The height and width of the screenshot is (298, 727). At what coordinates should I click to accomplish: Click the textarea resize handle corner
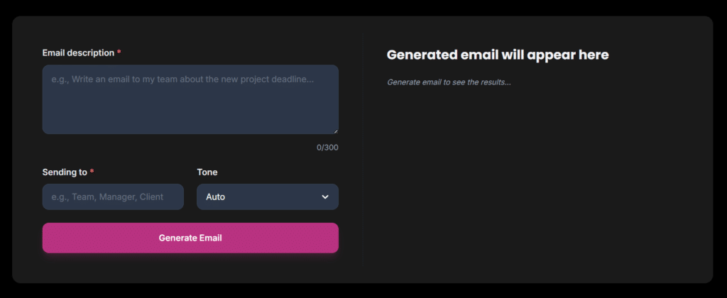[x=335, y=131]
